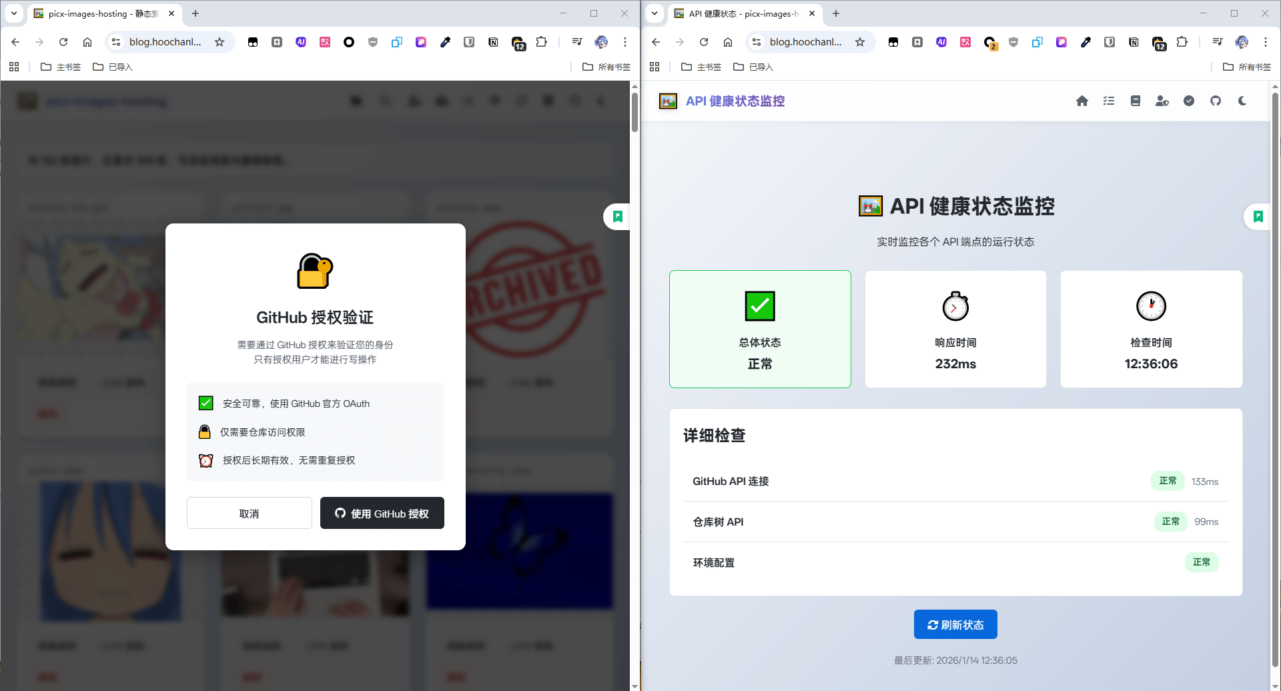
Task: Click the API 健康状态监控 logo image in header
Action: [x=668, y=101]
